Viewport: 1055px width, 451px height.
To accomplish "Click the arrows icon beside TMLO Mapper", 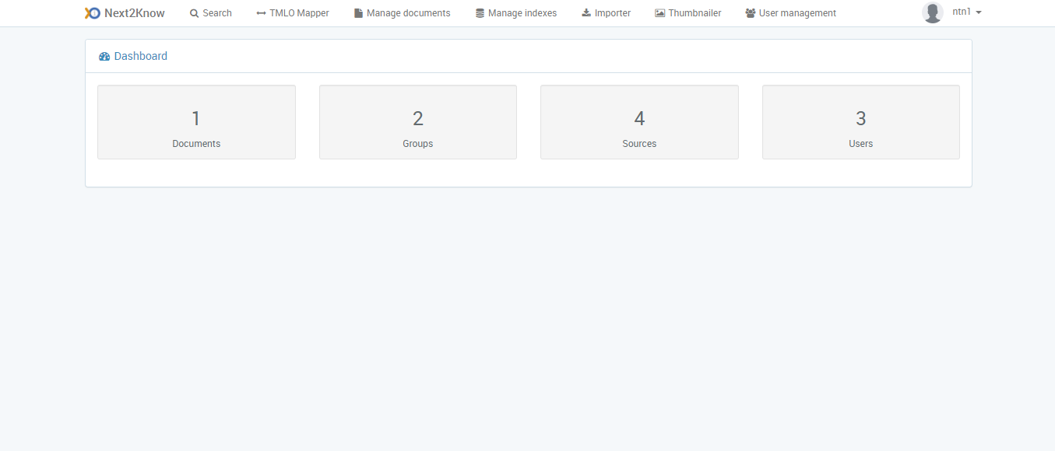I will (261, 13).
